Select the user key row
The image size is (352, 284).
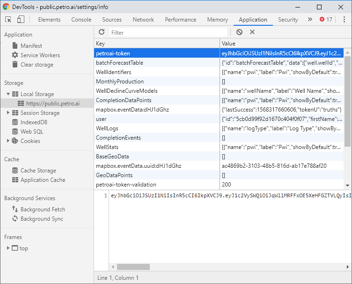[x=219, y=119]
